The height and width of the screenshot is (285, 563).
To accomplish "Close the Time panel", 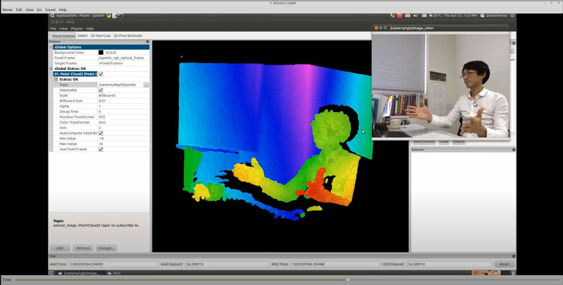I will click(514, 256).
